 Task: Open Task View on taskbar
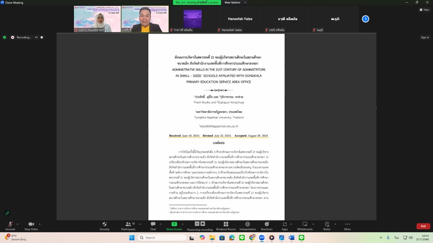tap(192, 237)
